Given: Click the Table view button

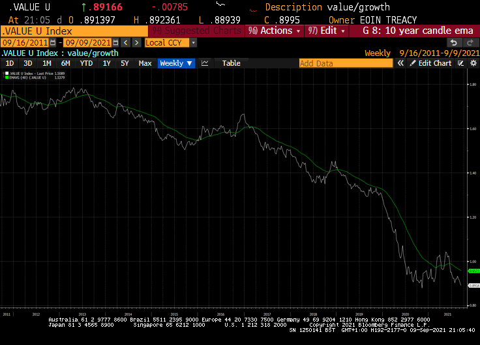Looking at the screenshot, I should click(231, 63).
